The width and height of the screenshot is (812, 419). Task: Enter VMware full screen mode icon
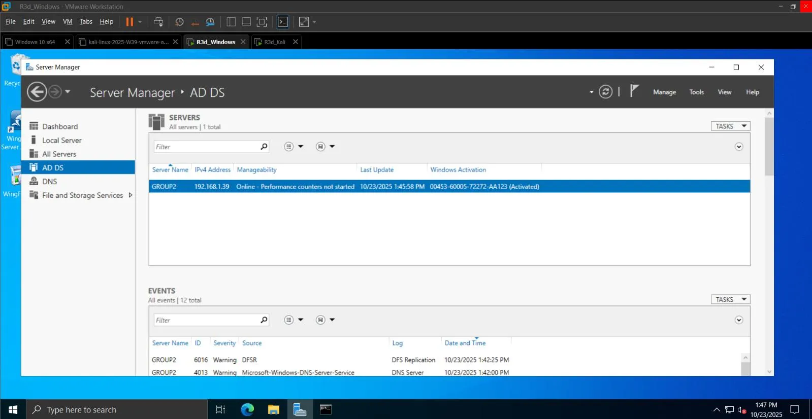pyautogui.click(x=262, y=22)
